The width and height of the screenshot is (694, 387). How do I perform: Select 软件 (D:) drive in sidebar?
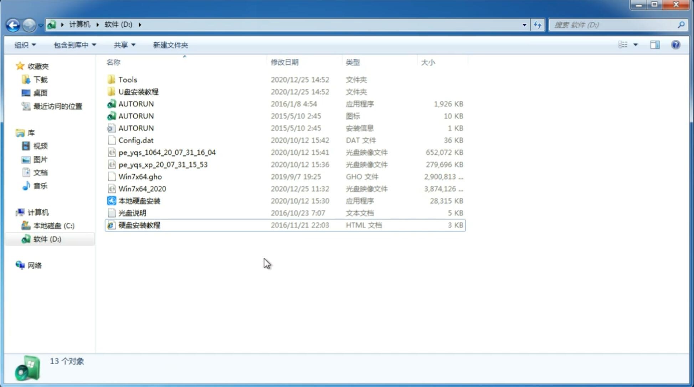[47, 239]
